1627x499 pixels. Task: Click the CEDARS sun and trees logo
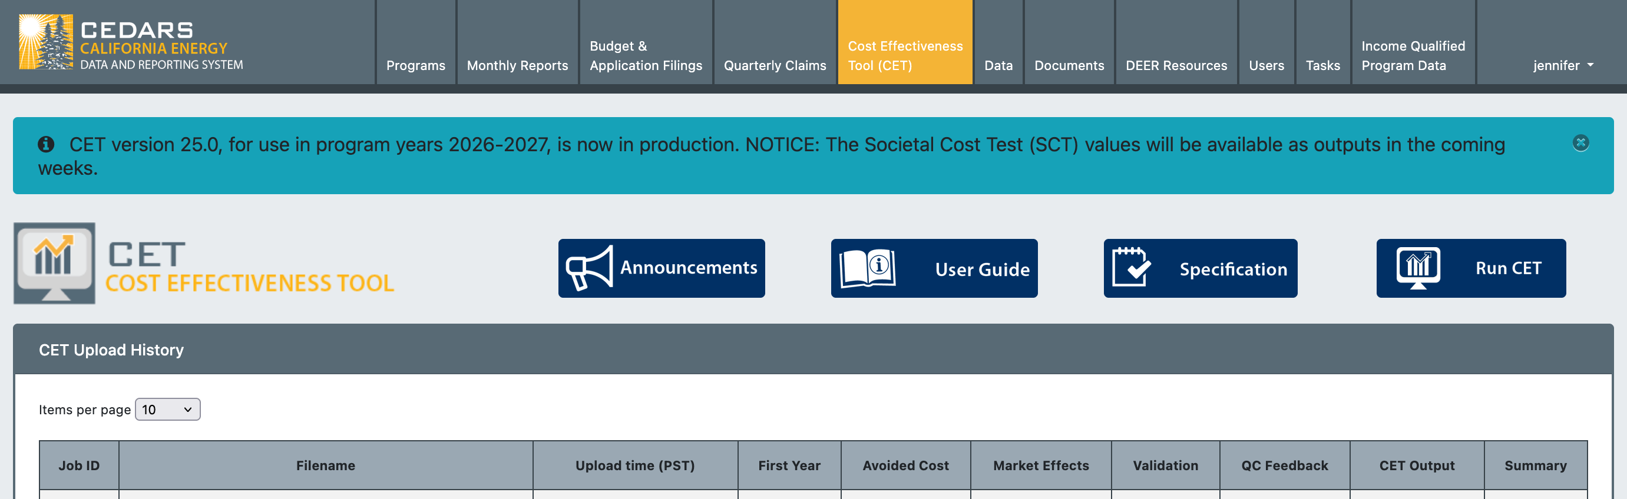click(x=46, y=42)
